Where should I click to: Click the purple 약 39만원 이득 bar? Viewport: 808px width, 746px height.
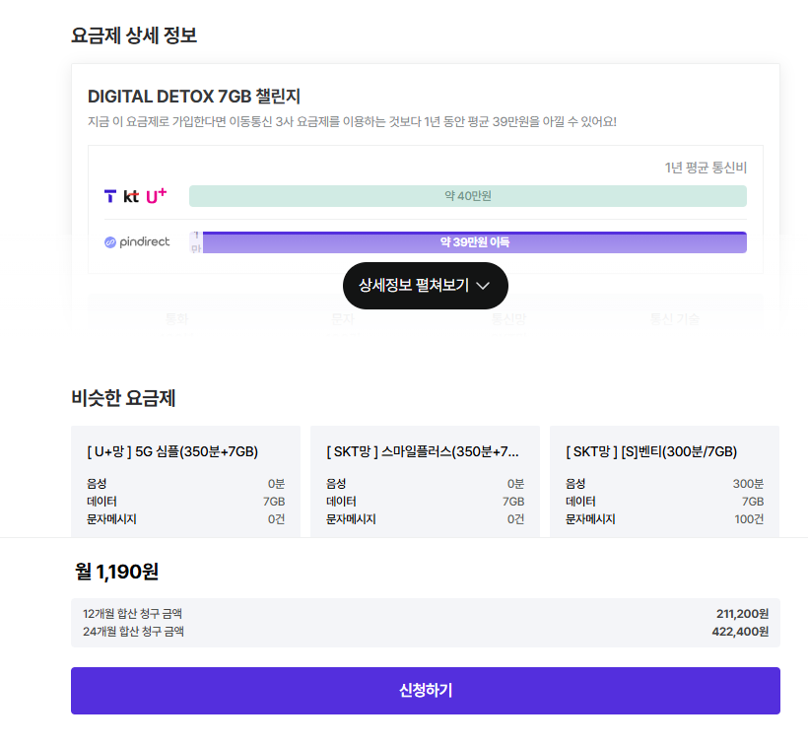(474, 242)
